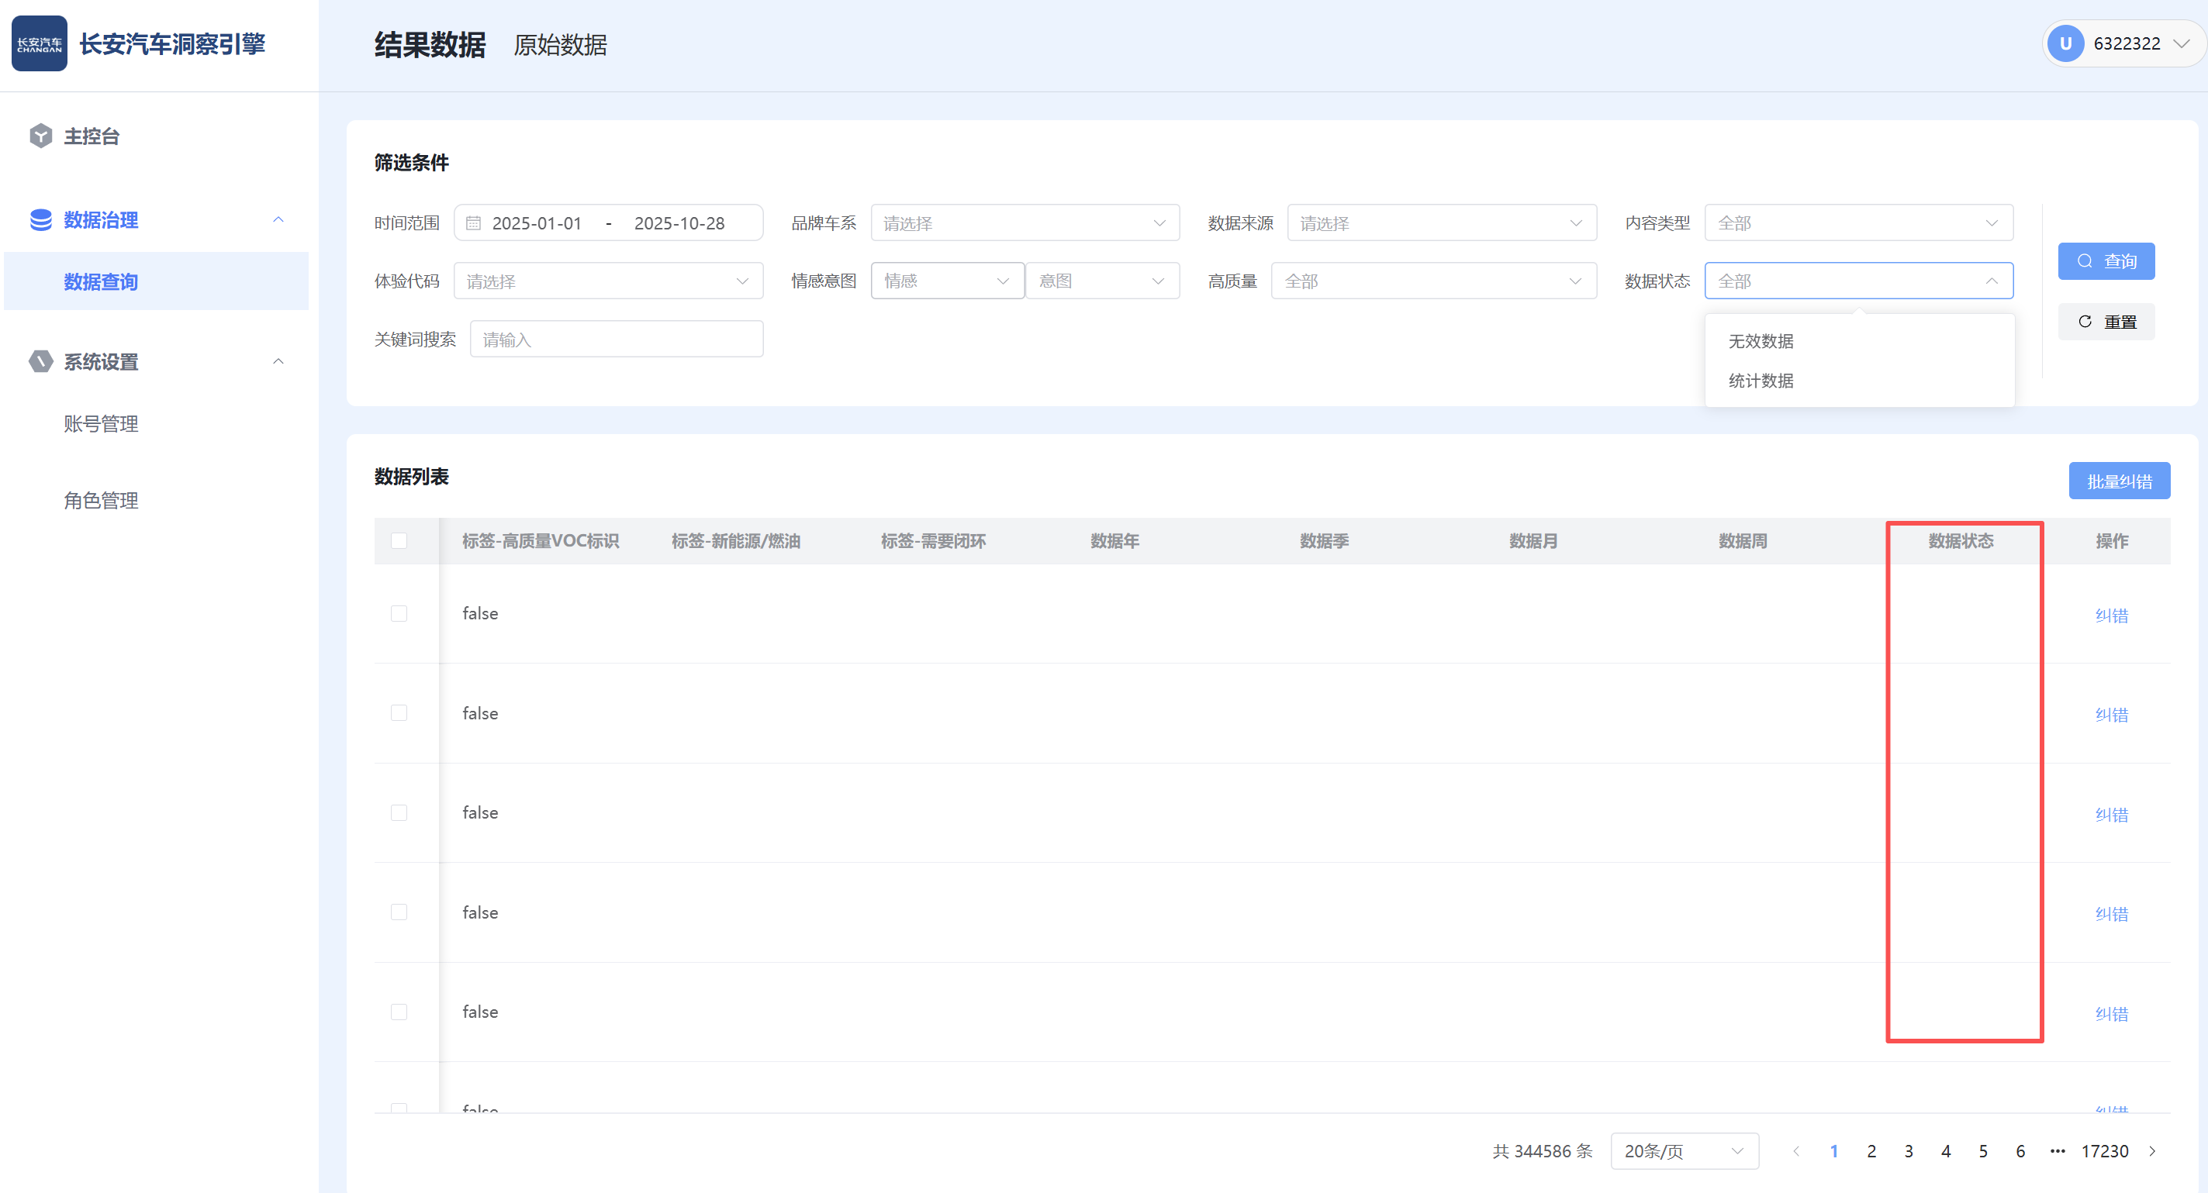Click the 批量纠错 button
The height and width of the screenshot is (1193, 2208).
pos(2119,481)
